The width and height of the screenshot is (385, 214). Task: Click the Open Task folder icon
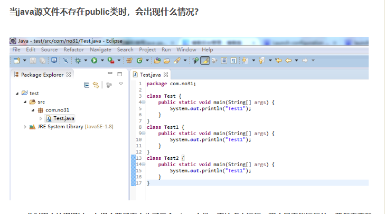click(x=167, y=60)
